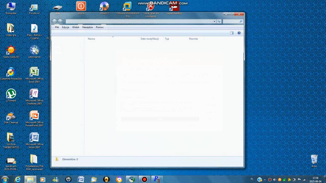326x183 pixels.
Task: Click the Rozmiar column header
Action: (x=194, y=39)
